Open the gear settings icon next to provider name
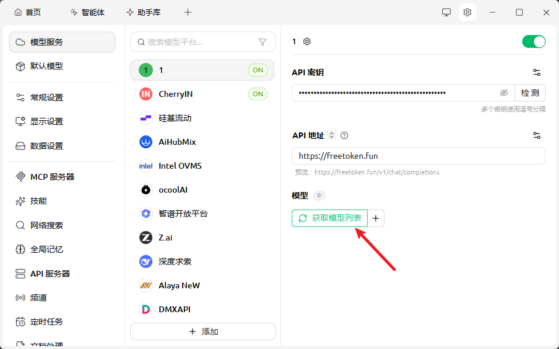Viewport: 559px width, 349px height. [307, 41]
